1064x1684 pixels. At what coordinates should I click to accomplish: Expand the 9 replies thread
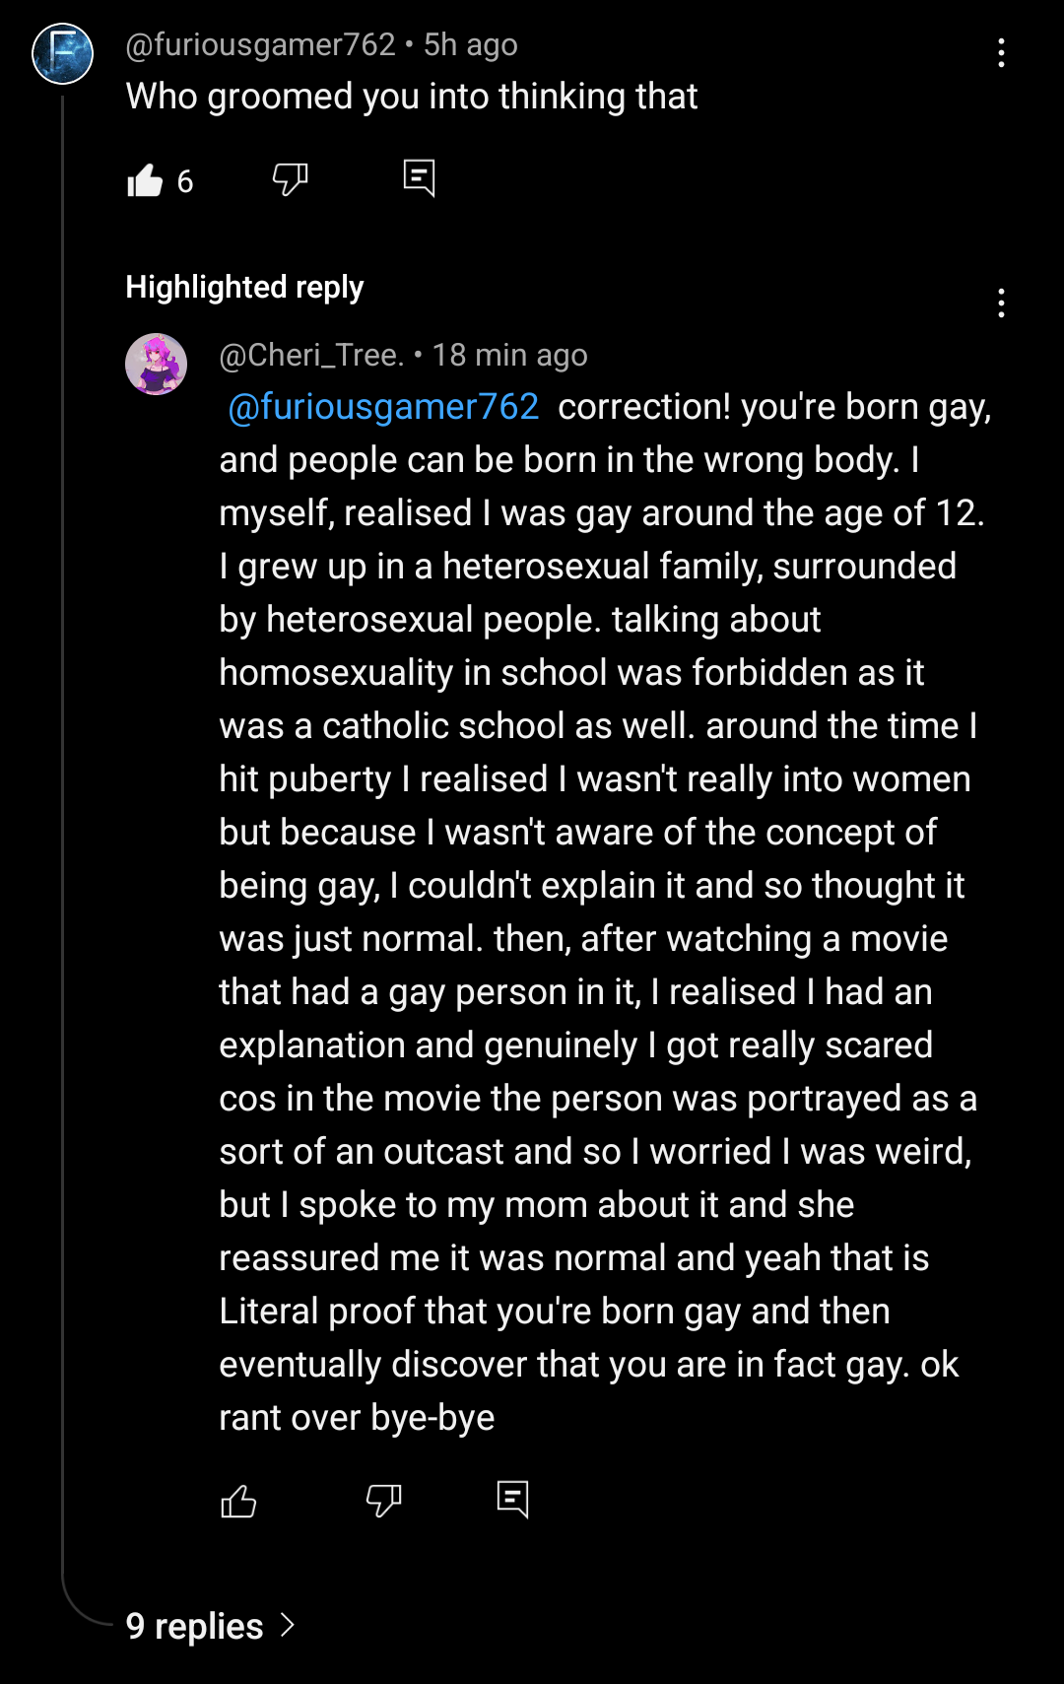click(210, 1626)
